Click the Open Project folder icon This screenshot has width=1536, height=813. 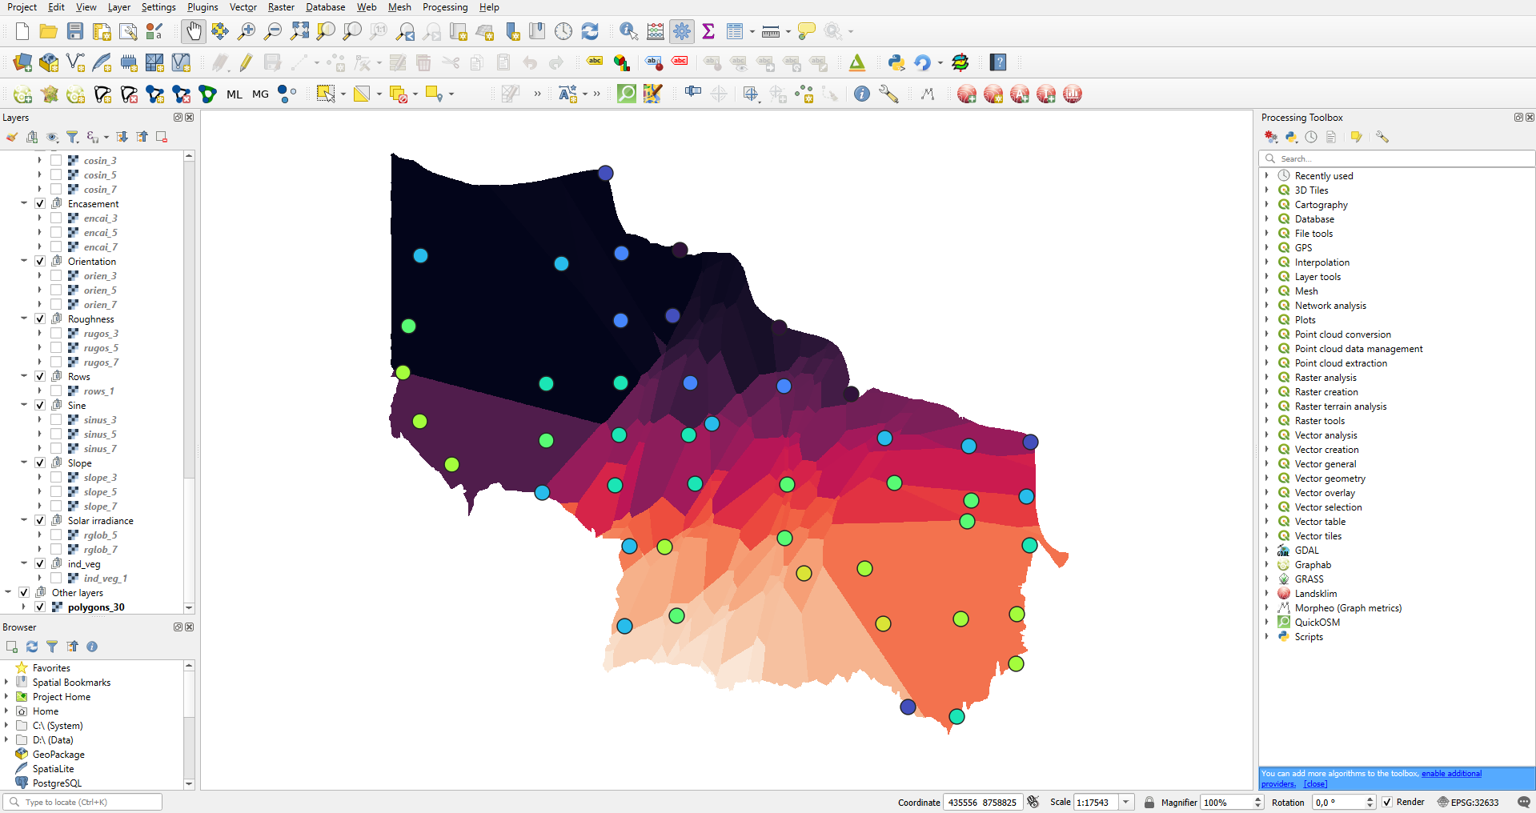48,31
